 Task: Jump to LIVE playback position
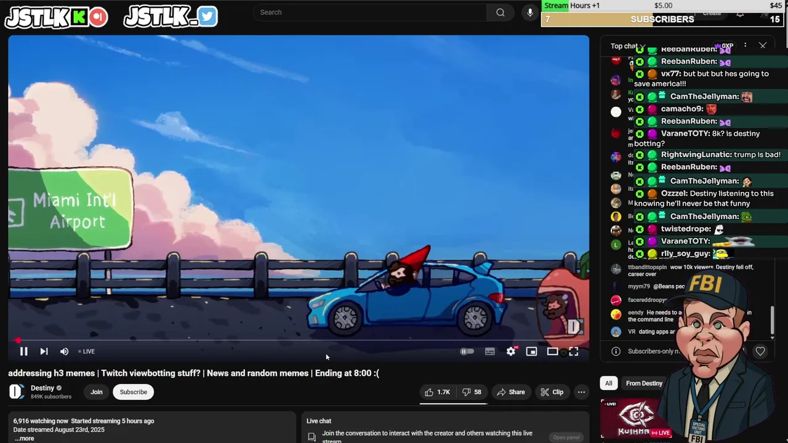pos(87,351)
